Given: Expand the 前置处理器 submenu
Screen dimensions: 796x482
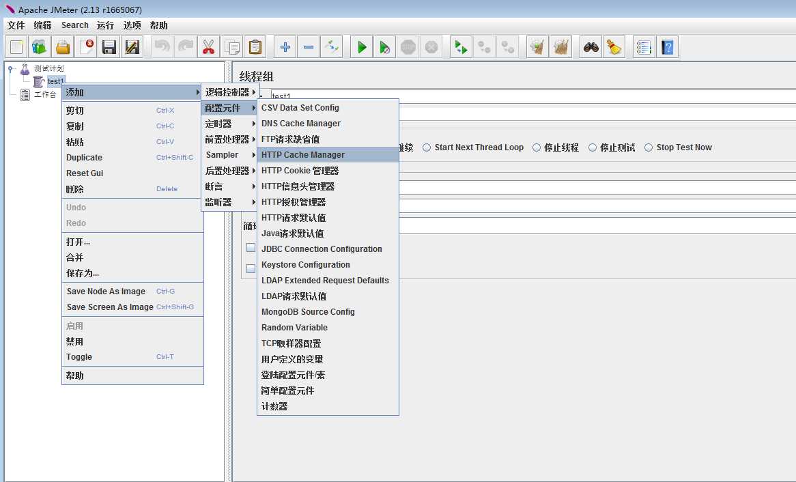Looking at the screenshot, I should pyautogui.click(x=230, y=139).
